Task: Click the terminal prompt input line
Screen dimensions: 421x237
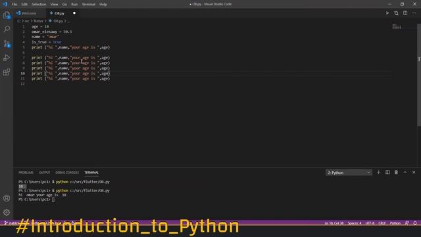Action: click(36, 199)
